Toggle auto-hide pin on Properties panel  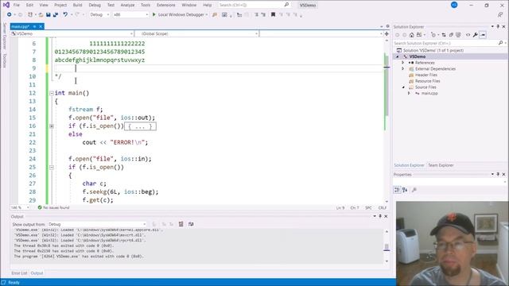coord(498,175)
